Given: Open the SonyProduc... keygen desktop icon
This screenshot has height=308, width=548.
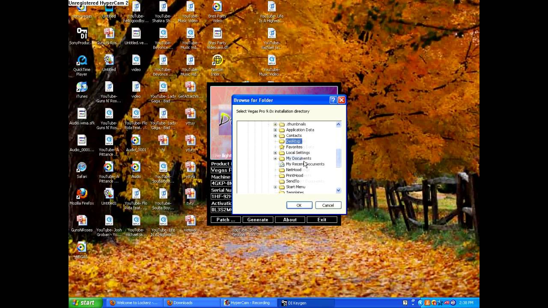Looking at the screenshot, I should pos(82,36).
